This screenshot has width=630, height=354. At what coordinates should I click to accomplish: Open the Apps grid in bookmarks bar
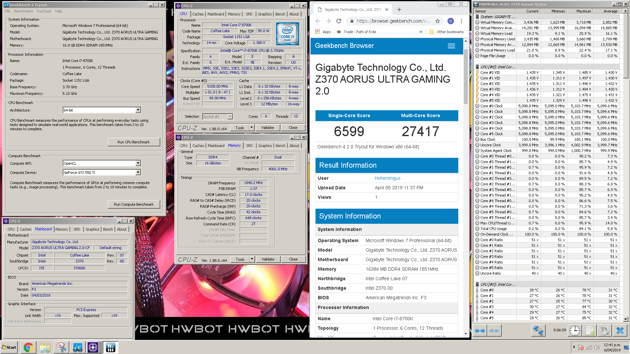pyautogui.click(x=323, y=32)
